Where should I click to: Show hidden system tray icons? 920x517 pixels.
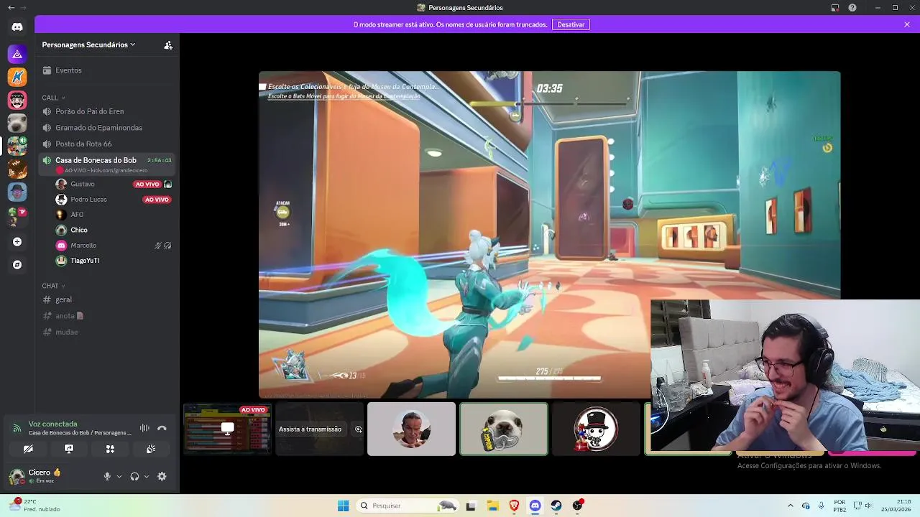click(791, 506)
